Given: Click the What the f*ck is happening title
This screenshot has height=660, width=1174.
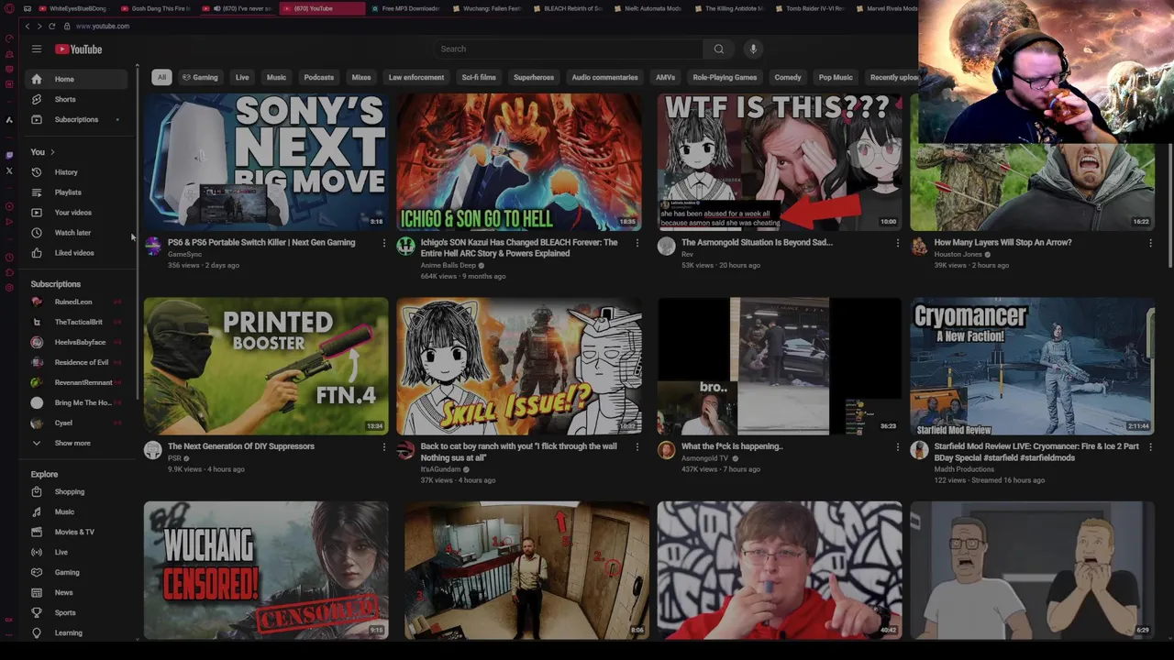Looking at the screenshot, I should pos(732,446).
